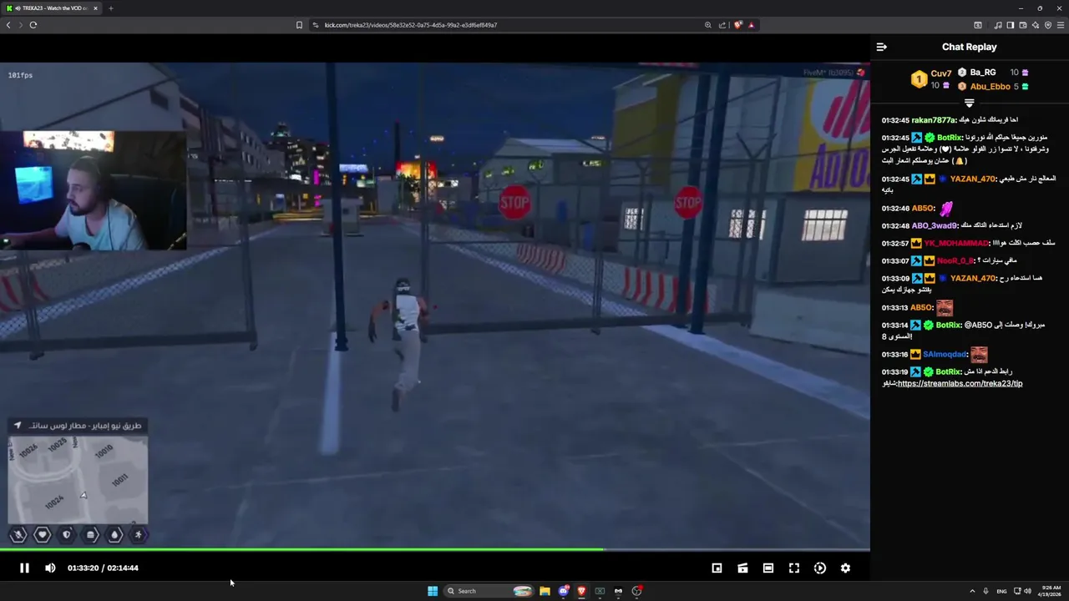Image resolution: width=1069 pixels, height=601 pixels.
Task: Click the browser back button
Action: tap(8, 25)
